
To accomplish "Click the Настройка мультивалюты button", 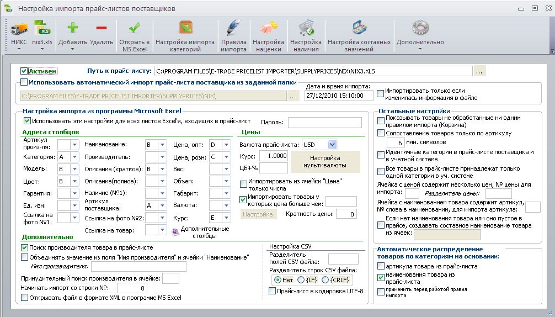I will pos(325,161).
